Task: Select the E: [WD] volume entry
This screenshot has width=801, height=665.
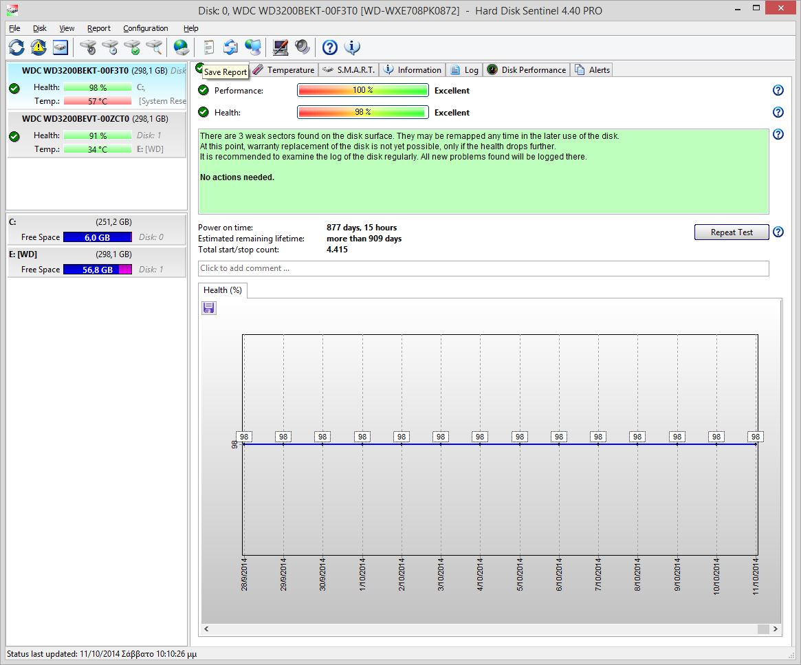Action: click(97, 262)
